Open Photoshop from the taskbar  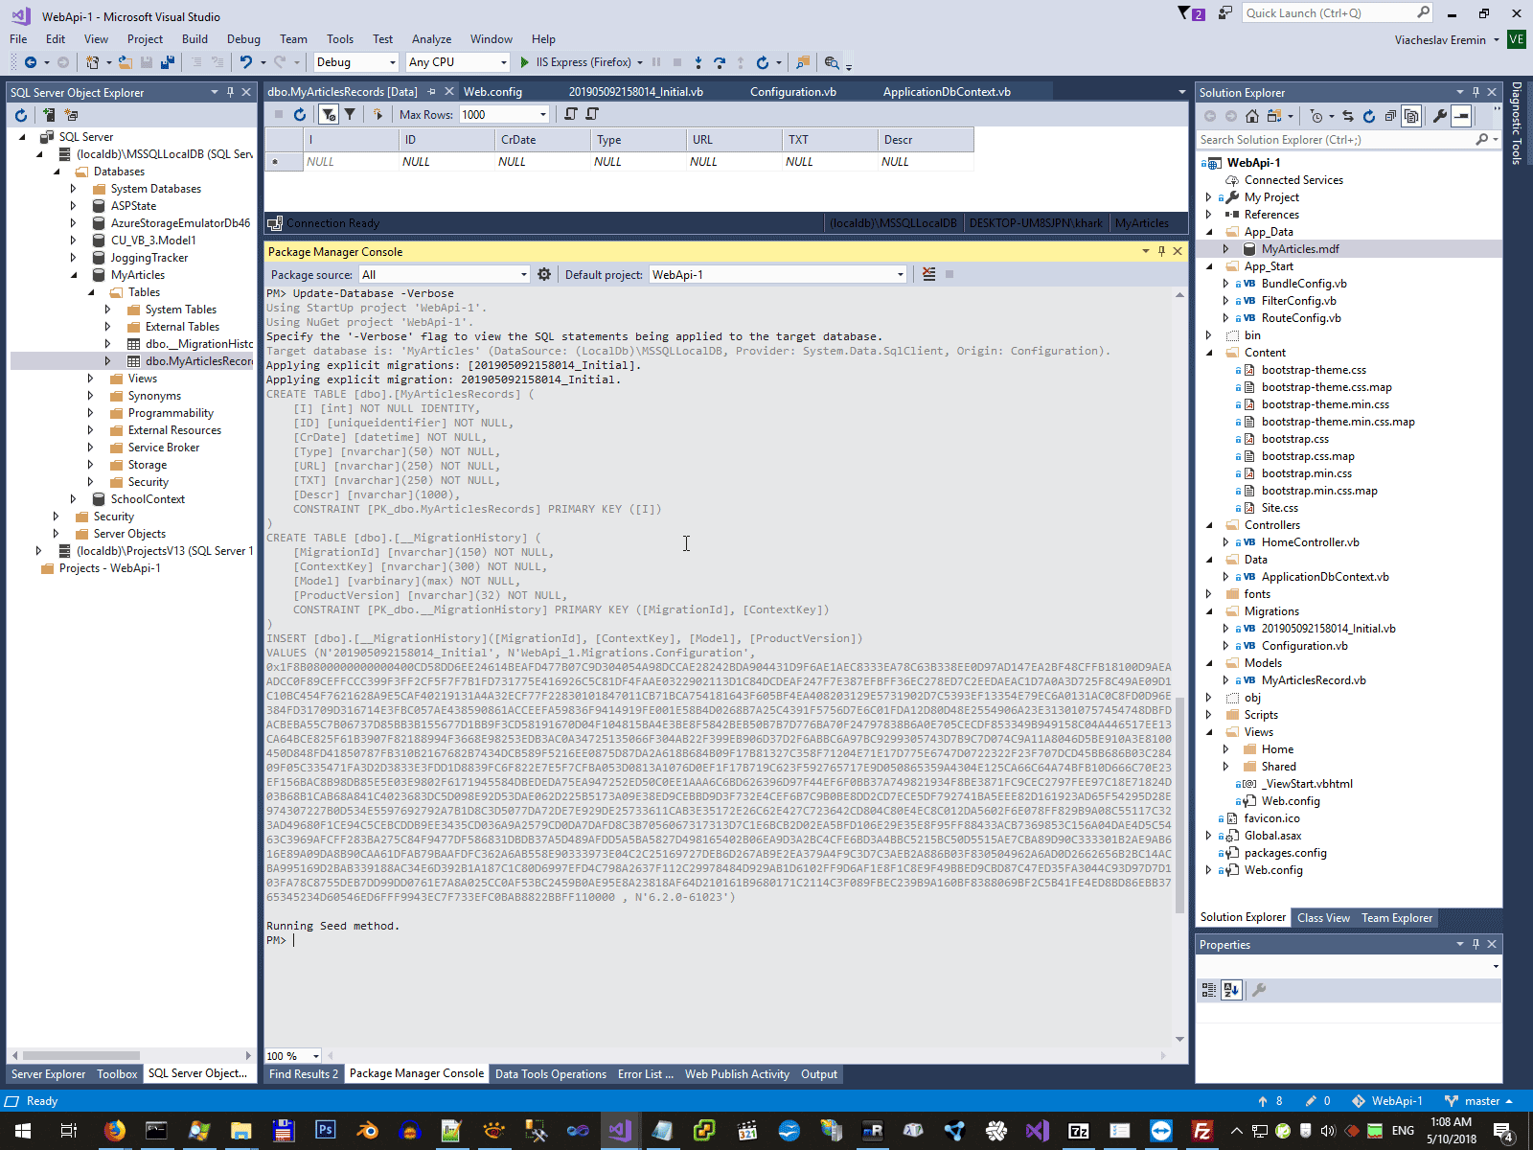tap(325, 1131)
